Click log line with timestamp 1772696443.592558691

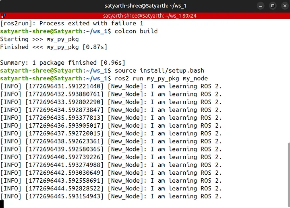click(111, 181)
